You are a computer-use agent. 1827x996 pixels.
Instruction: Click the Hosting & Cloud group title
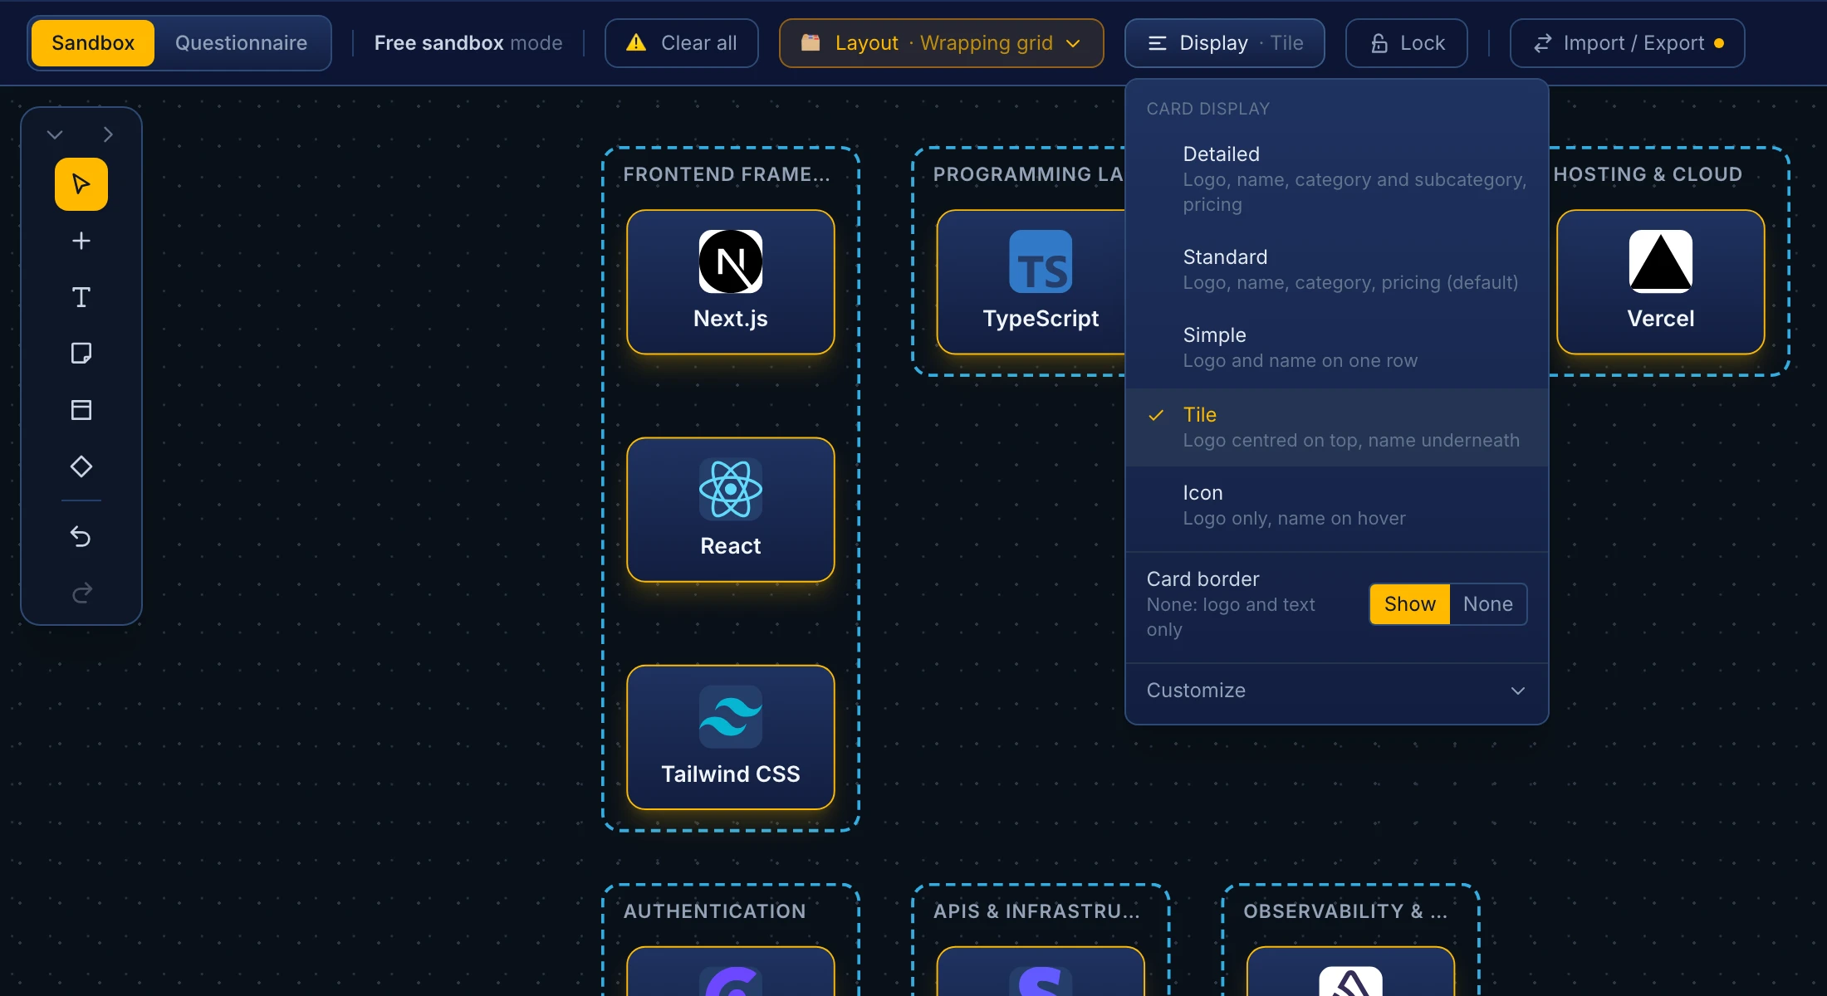point(1648,174)
